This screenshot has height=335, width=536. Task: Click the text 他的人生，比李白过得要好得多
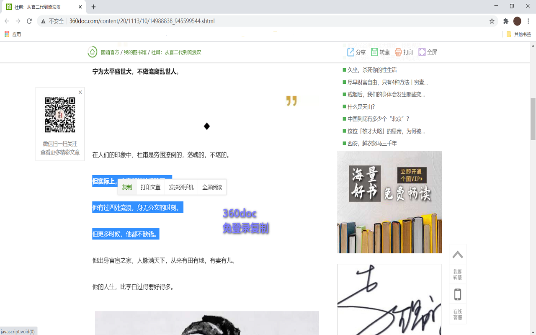[133, 287]
